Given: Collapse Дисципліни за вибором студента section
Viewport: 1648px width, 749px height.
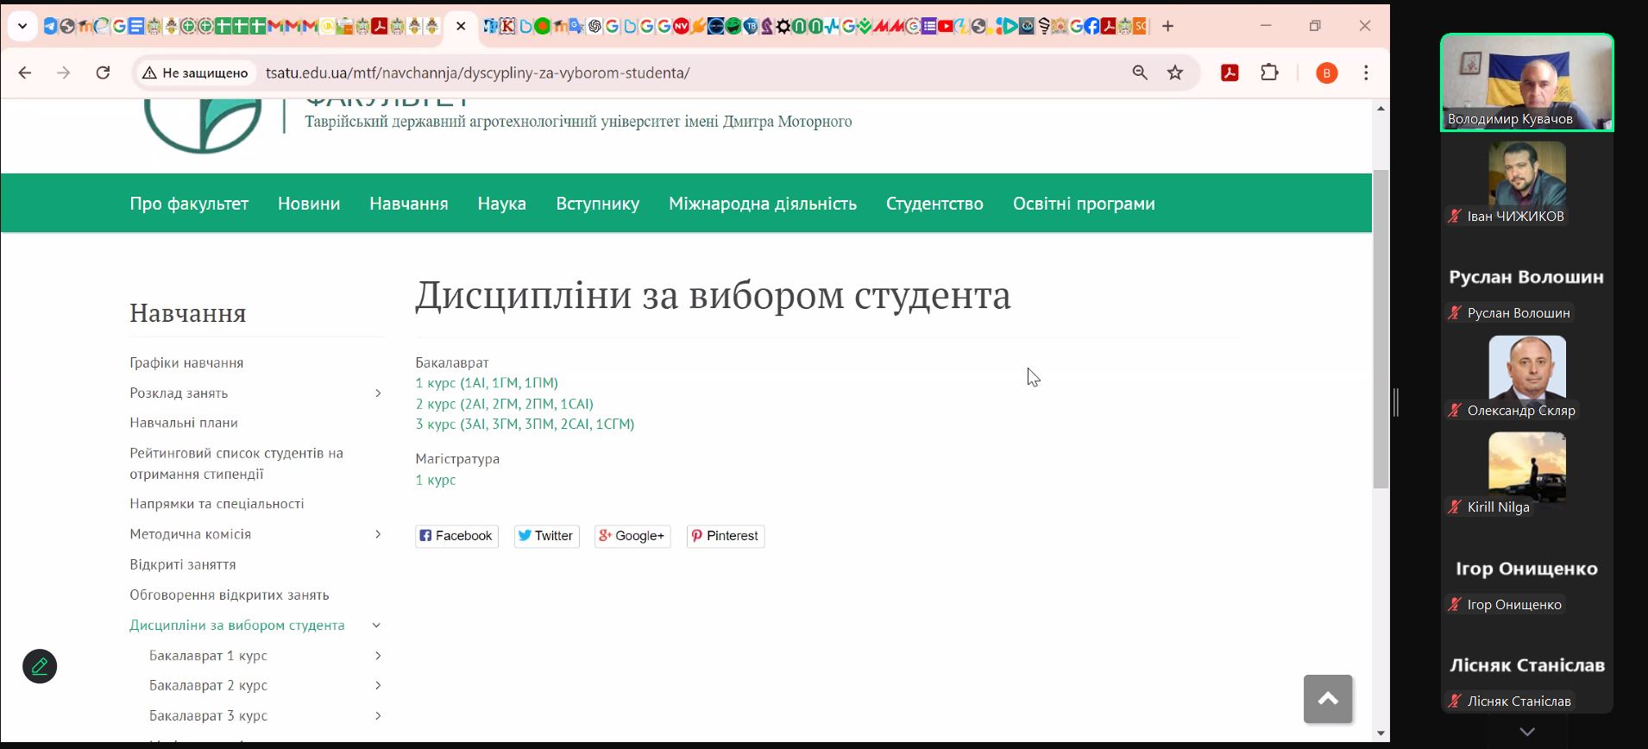Looking at the screenshot, I should [x=376, y=626].
